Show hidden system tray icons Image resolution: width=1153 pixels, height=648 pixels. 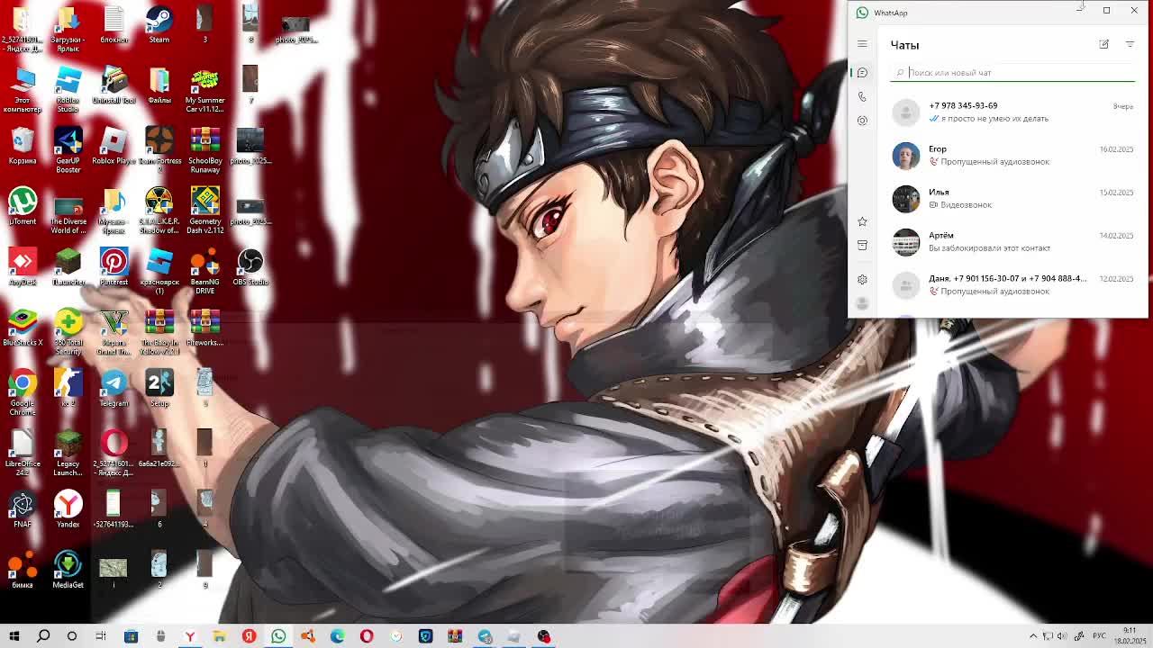coord(1033,636)
